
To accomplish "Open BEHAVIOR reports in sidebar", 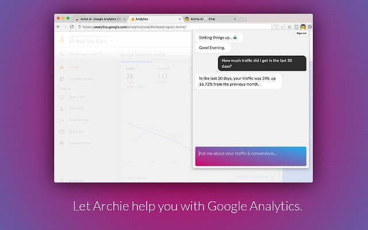I will click(x=76, y=132).
